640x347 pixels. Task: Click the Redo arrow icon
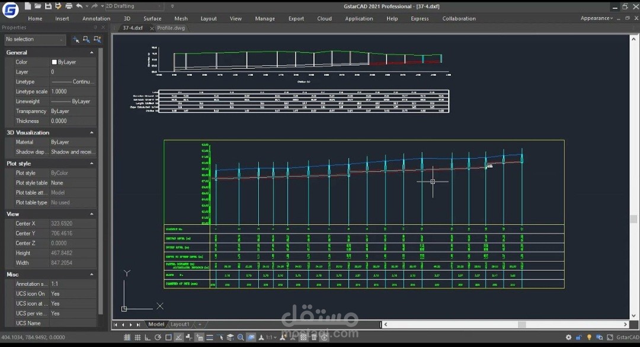(x=95, y=6)
